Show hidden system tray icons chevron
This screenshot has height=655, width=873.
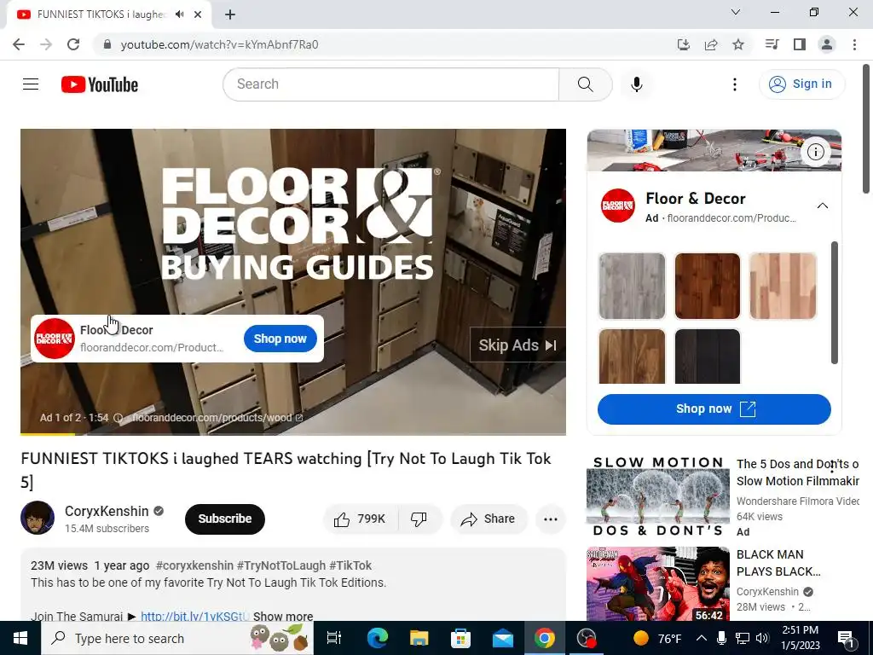[702, 638]
